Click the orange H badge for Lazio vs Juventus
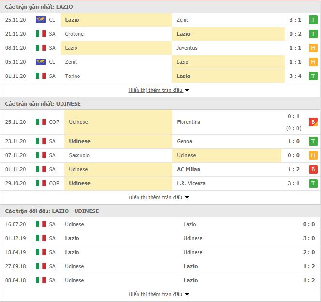The height and width of the screenshot is (302, 321). 313,48
